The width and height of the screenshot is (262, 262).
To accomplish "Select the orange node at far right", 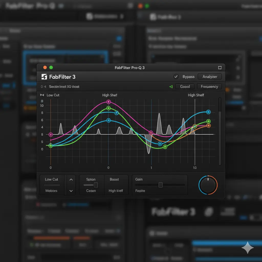I will point(209,126).
